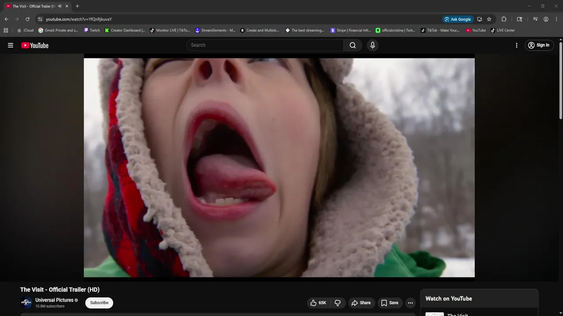The height and width of the screenshot is (316, 563).
Task: Open Ask Google in address bar
Action: tap(458, 19)
